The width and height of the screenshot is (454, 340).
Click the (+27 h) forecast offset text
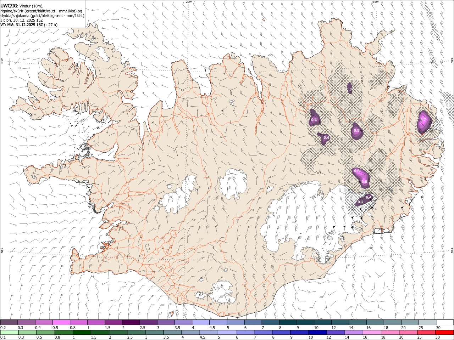pyautogui.click(x=51, y=25)
